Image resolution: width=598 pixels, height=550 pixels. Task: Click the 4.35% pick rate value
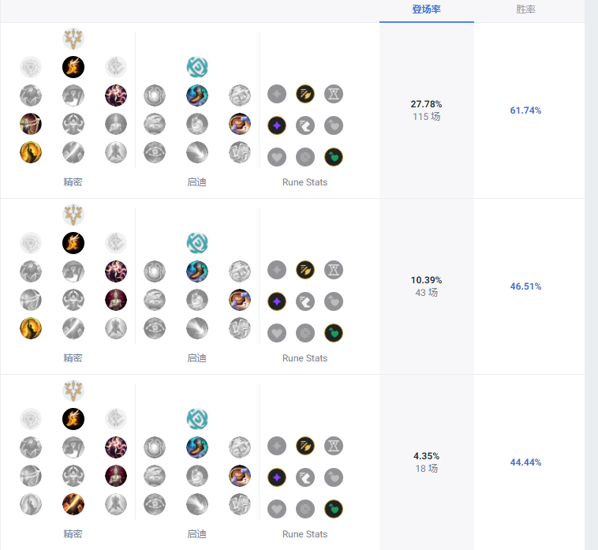[426, 456]
